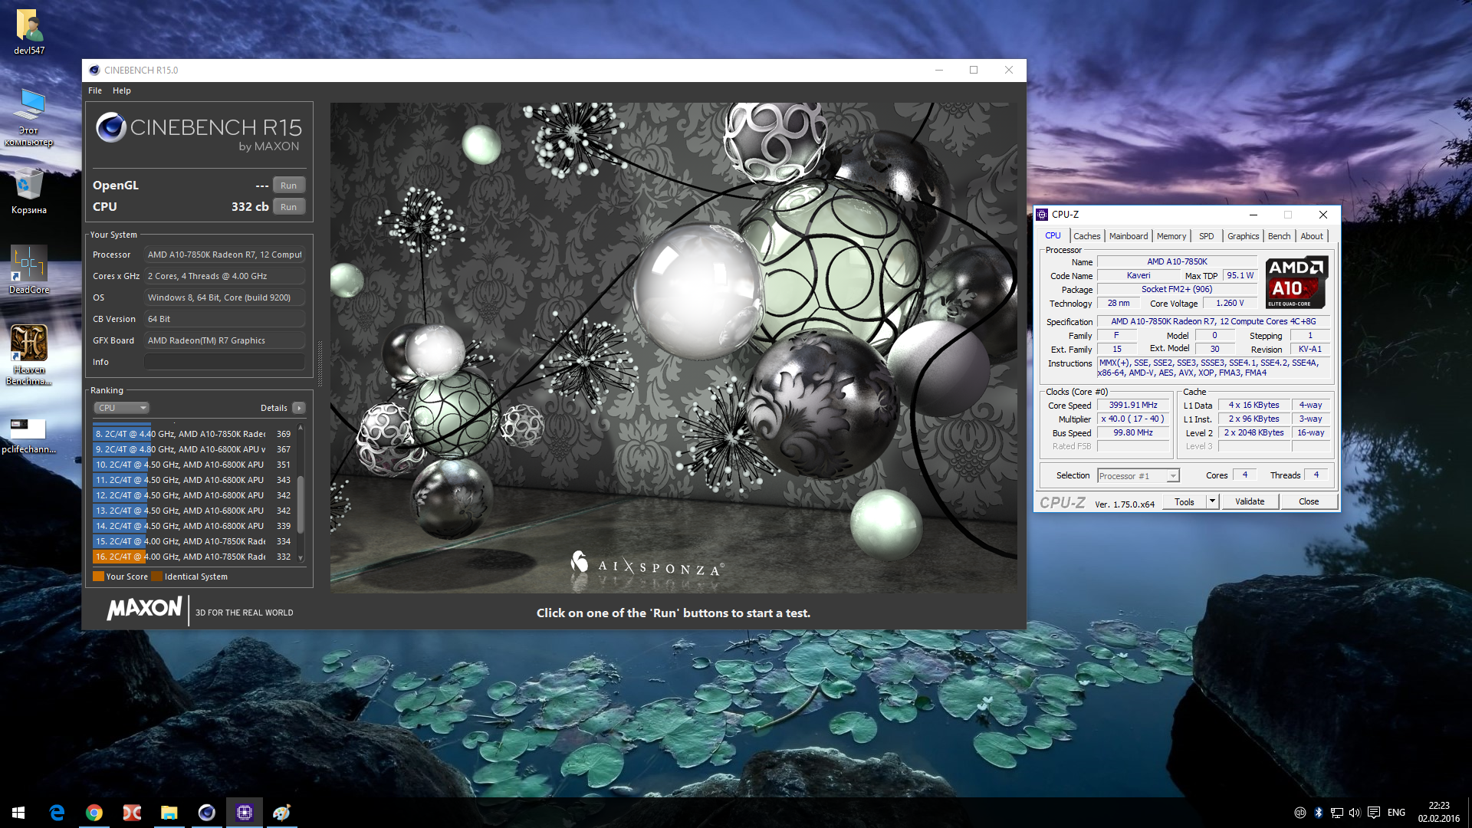
Task: Open the Windows Start menu
Action: point(18,813)
